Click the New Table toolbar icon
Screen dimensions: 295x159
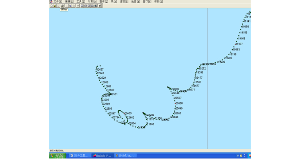pyautogui.click(x=51, y=6)
